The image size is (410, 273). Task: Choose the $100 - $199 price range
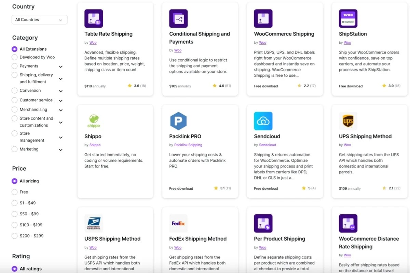click(x=14, y=225)
